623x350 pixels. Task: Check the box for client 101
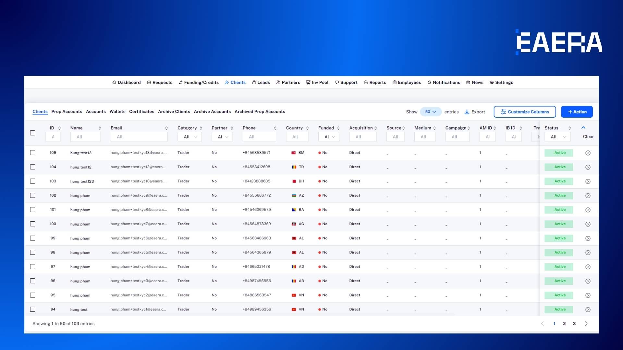(x=32, y=210)
